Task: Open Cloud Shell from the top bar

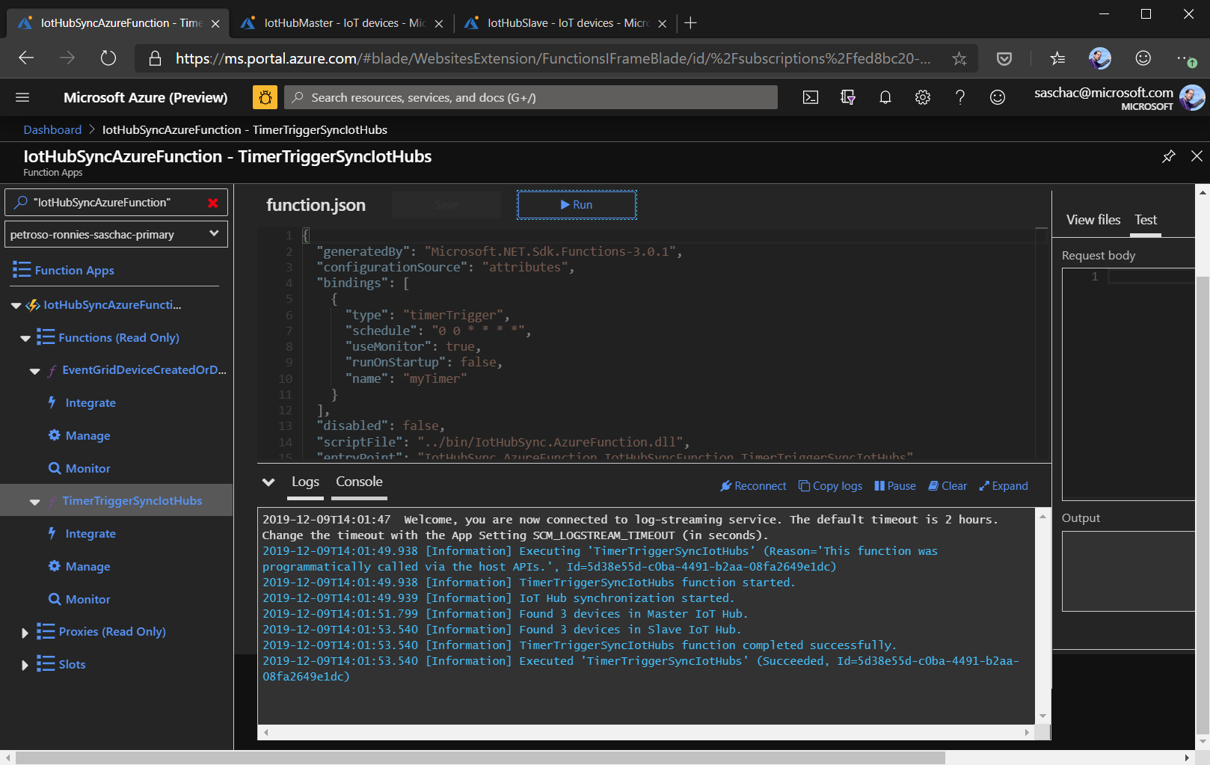Action: [811, 97]
